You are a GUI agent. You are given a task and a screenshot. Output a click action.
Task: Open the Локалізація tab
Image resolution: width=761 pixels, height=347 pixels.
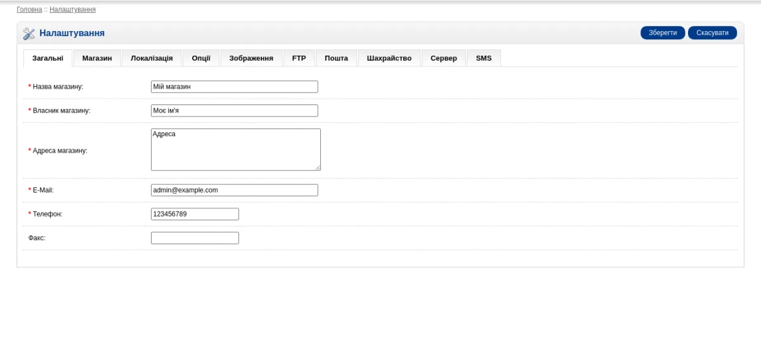pos(152,58)
